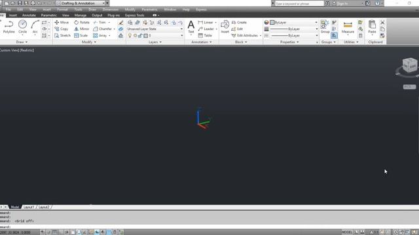Click the Chamfer tool
This screenshot has width=419, height=235.
pos(103,29)
